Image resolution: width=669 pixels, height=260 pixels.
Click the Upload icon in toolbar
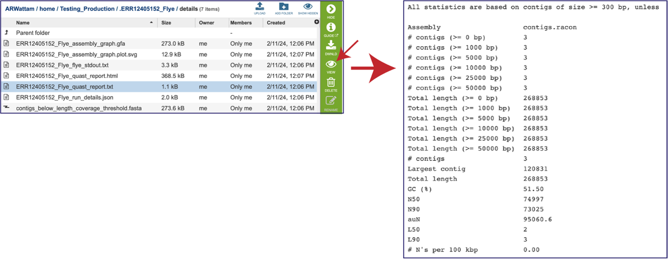[260, 7]
